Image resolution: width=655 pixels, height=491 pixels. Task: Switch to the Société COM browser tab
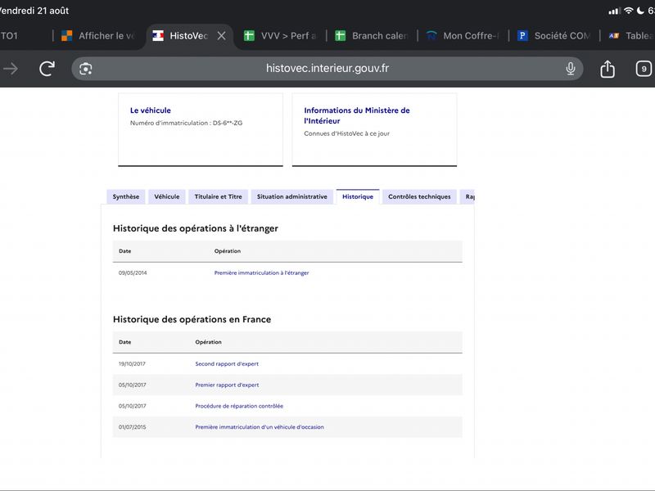554,36
